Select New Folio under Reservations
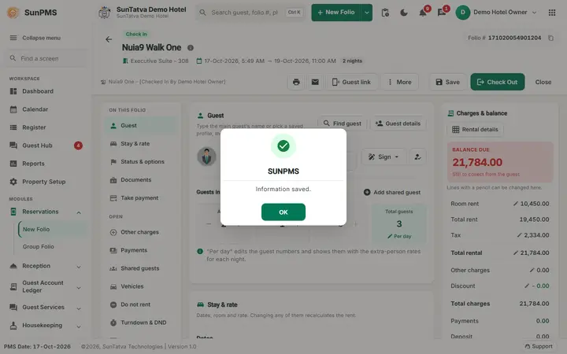The image size is (567, 354). [52, 230]
